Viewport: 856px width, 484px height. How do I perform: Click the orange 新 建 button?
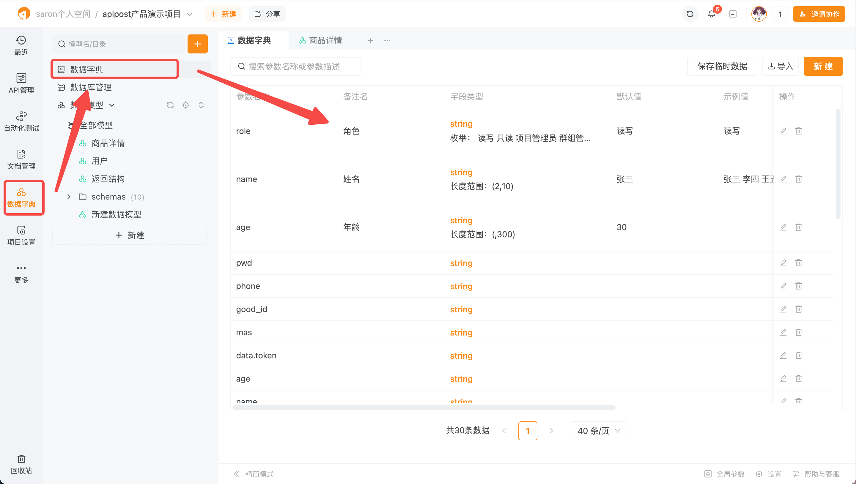[x=823, y=66]
